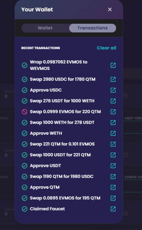The height and width of the screenshot is (230, 142).
Task: Select the Transactions tab
Action: [x=93, y=28]
